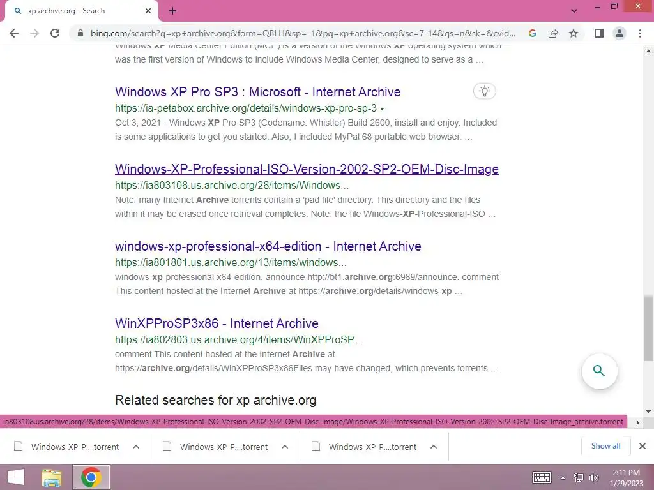Image resolution: width=654 pixels, height=490 pixels.
Task: Open volume control tray icon
Action: tap(593, 478)
